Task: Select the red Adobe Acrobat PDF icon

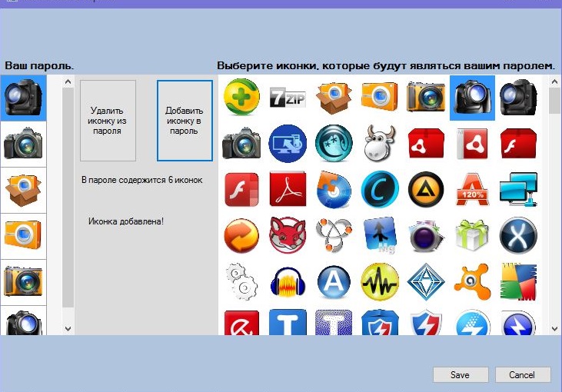Action: [288, 189]
